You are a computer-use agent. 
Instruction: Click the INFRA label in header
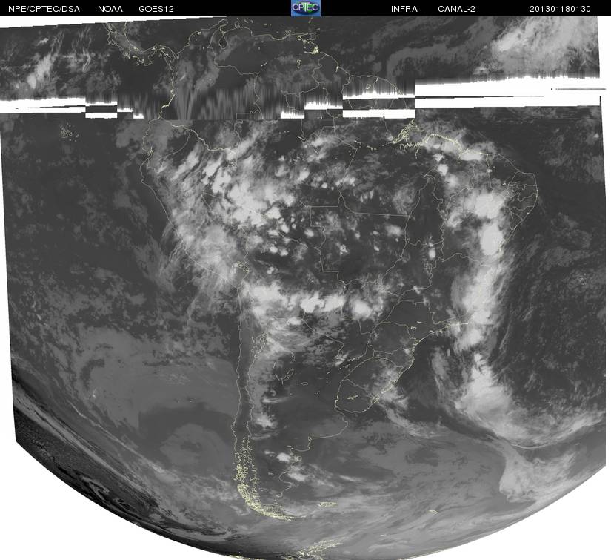coord(404,9)
